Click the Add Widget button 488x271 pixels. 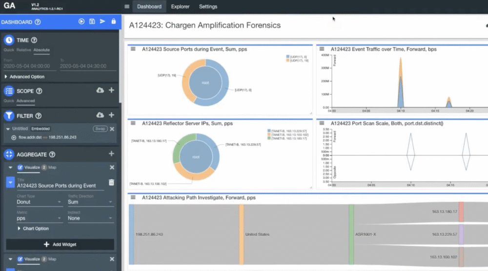[x=60, y=244]
